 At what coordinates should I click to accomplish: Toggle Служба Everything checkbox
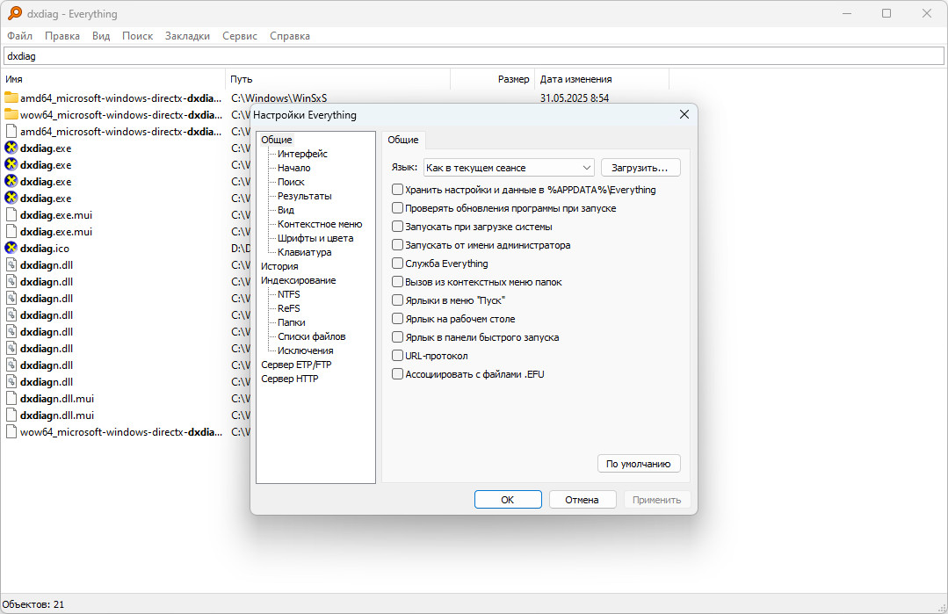pos(397,264)
